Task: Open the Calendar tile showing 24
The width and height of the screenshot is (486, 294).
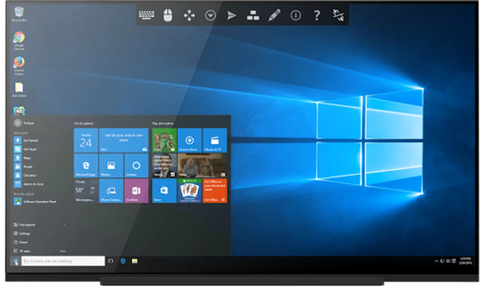Action: (86, 140)
